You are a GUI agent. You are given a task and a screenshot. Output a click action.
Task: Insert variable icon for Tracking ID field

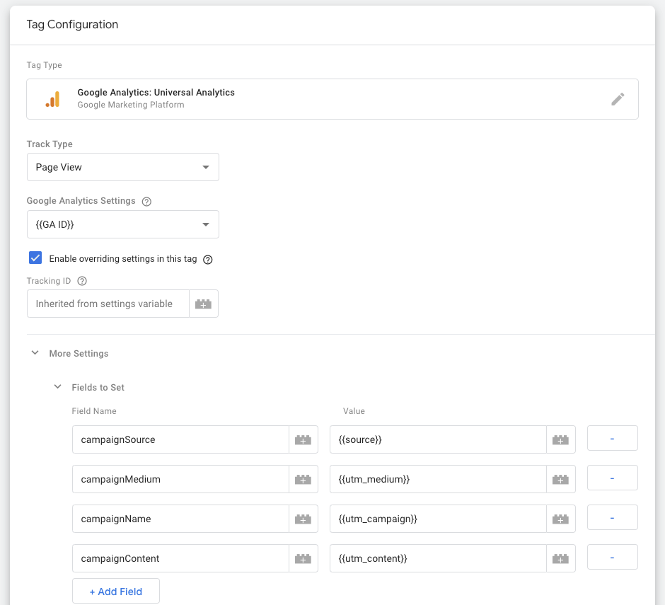(x=204, y=304)
